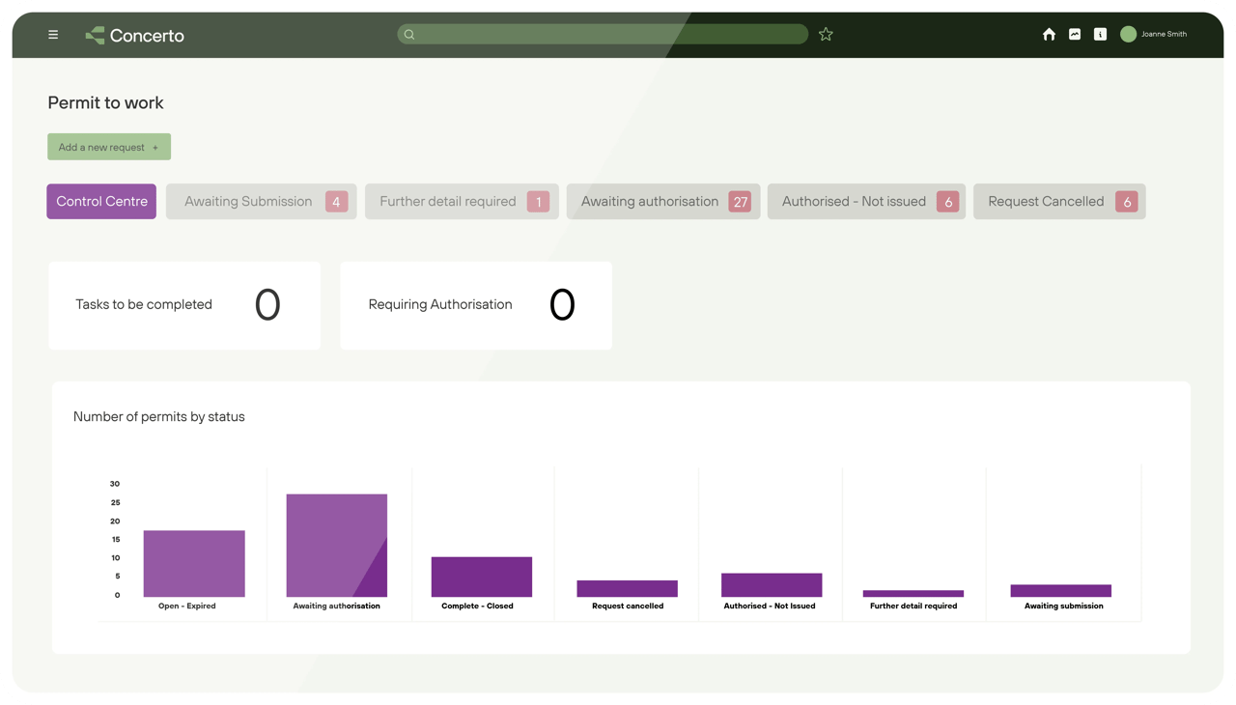Click the Open - Expired bar

pos(194,564)
